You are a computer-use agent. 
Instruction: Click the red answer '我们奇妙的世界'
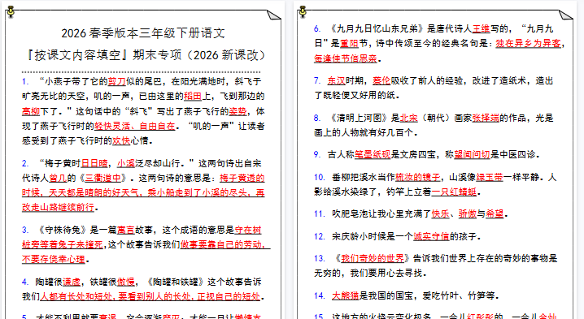coord(373,258)
